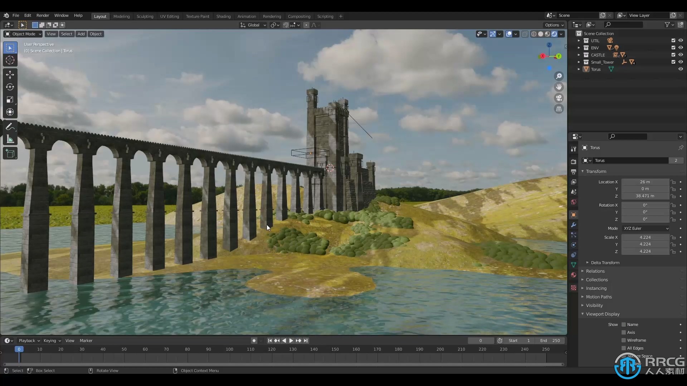Expand the Relations panel

[x=595, y=271]
